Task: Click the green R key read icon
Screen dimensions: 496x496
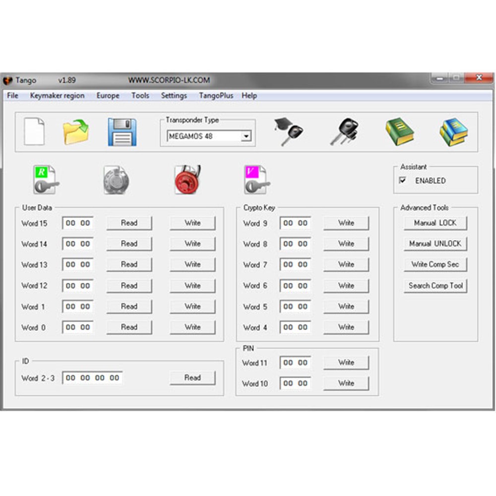Action: point(46,180)
